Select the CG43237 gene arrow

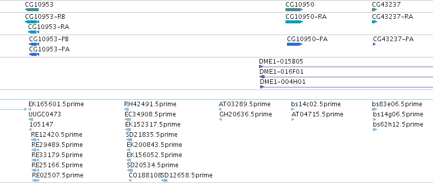click(x=374, y=10)
